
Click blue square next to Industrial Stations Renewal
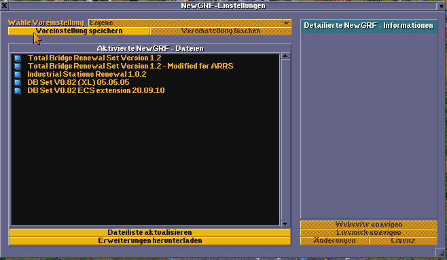[18, 74]
